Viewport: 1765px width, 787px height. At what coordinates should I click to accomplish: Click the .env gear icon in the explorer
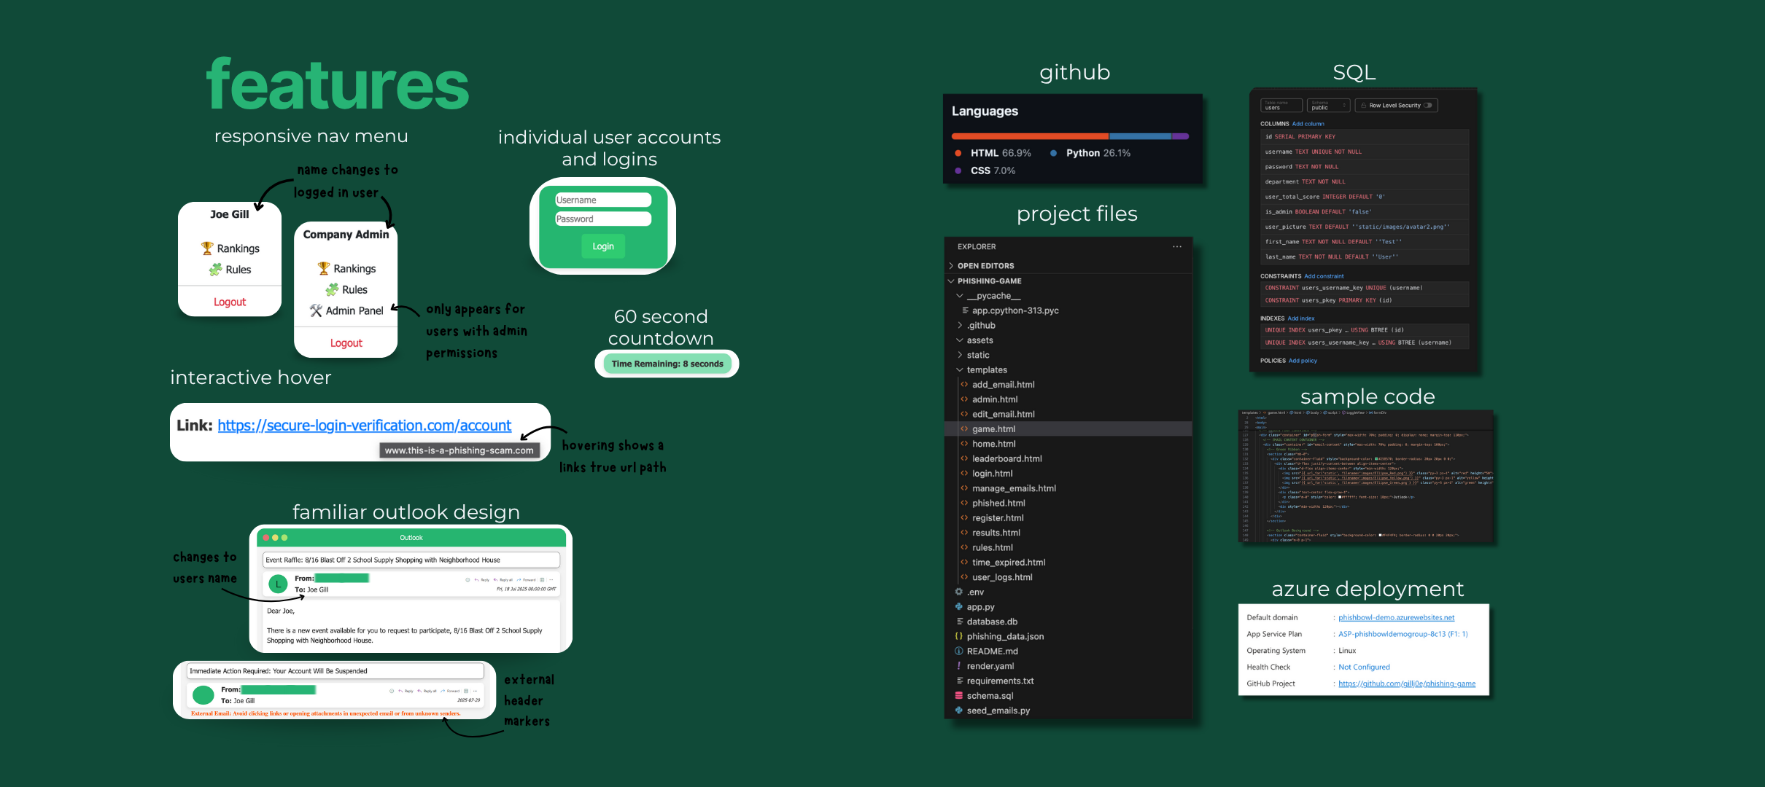click(x=959, y=592)
